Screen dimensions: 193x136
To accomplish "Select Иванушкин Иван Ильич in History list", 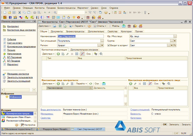I will tap(17, 117).
